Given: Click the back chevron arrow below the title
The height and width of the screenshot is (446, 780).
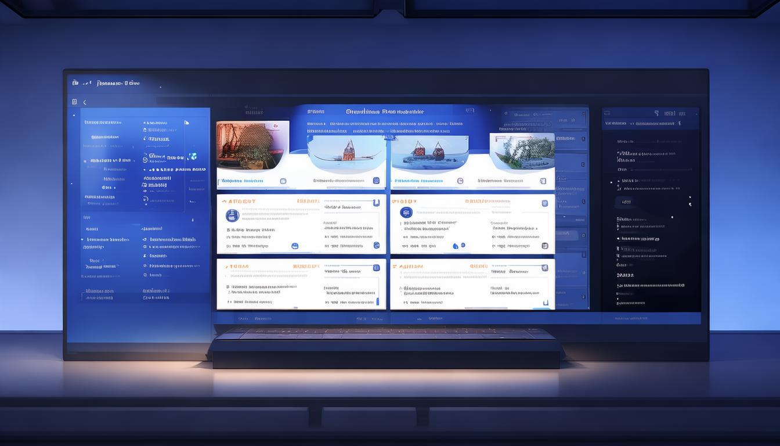Looking at the screenshot, I should pyautogui.click(x=85, y=102).
